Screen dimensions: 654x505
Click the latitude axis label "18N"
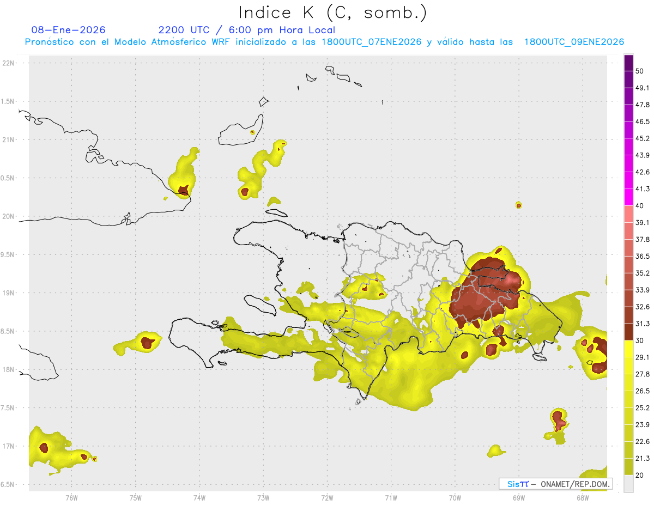click(x=9, y=369)
